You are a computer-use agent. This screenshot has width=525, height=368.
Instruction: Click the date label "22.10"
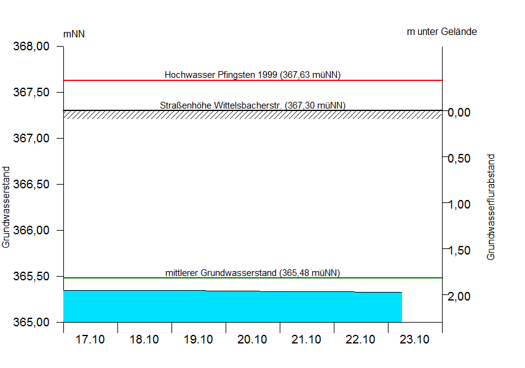(360, 340)
